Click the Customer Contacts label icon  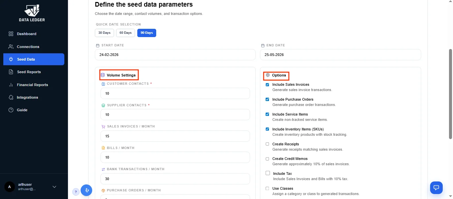(x=103, y=84)
